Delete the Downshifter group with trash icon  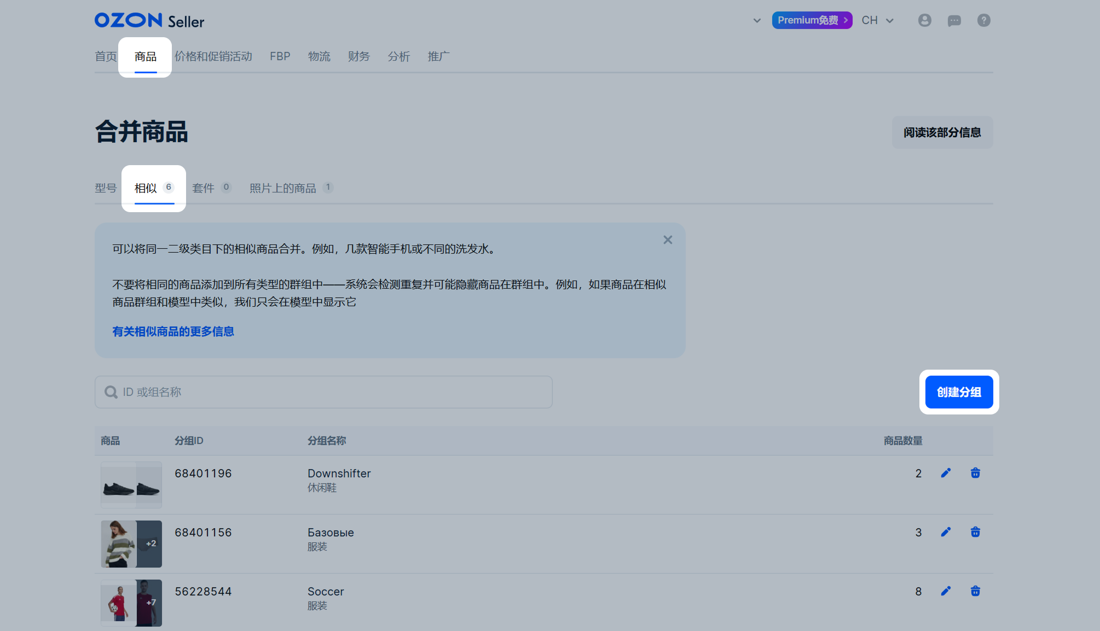pyautogui.click(x=975, y=473)
